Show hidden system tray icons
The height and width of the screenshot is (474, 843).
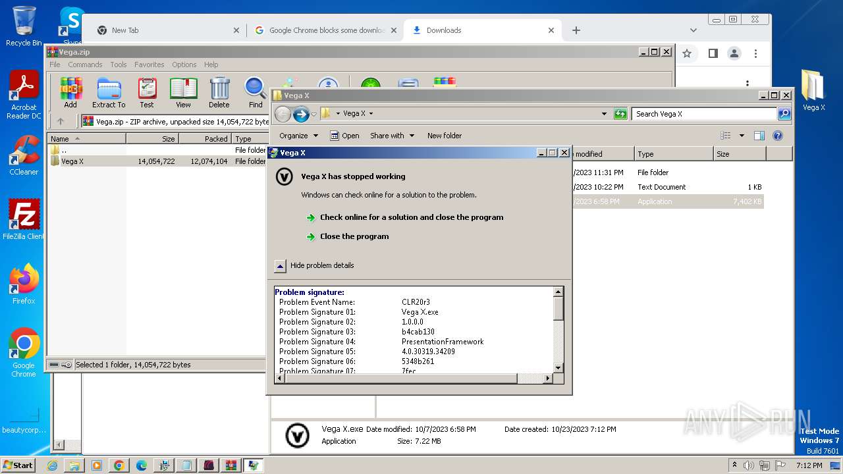tap(734, 465)
